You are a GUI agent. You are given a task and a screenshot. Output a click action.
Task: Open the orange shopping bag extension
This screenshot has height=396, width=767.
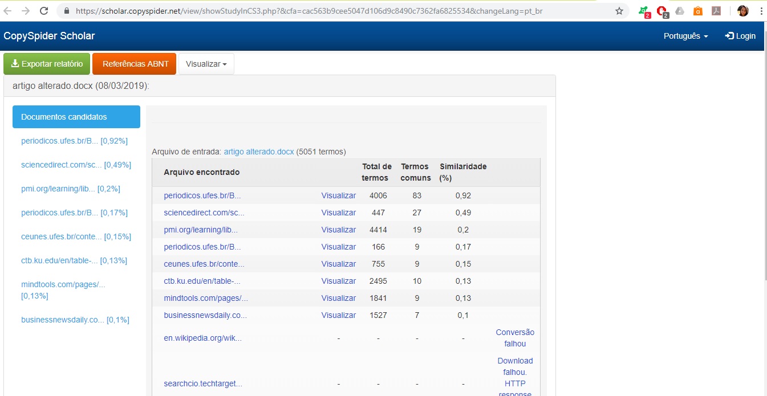[x=698, y=11]
